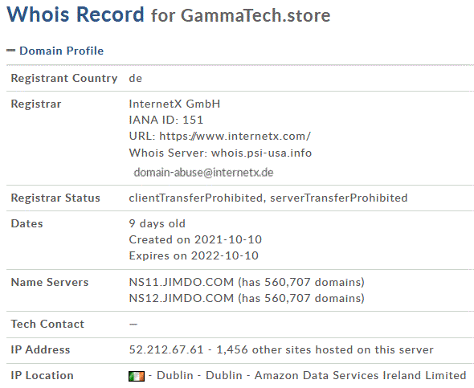Click the 52.212.67.61 IP address

pos(166,349)
